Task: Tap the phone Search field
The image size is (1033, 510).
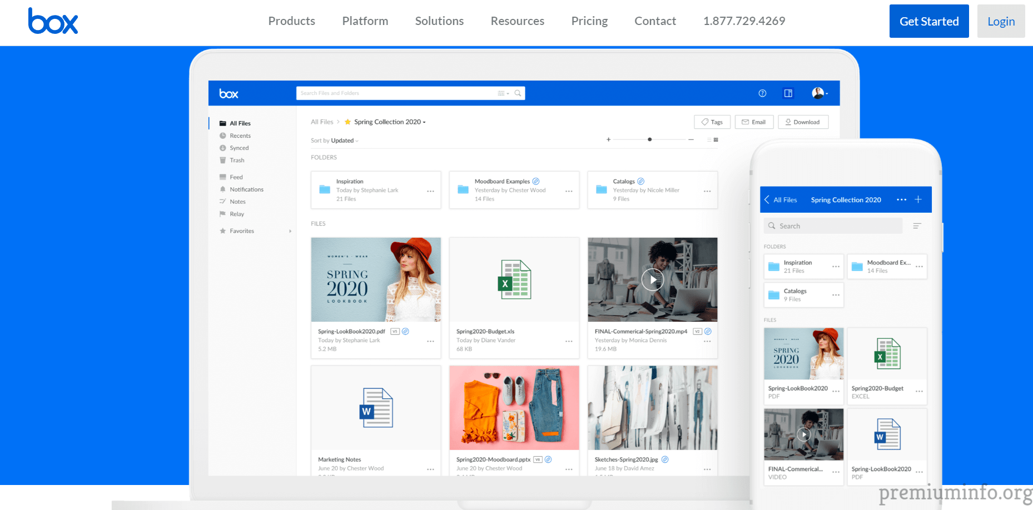Action: pos(833,226)
